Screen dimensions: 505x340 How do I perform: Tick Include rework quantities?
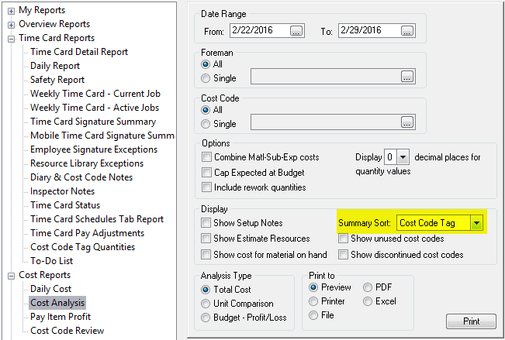(206, 187)
